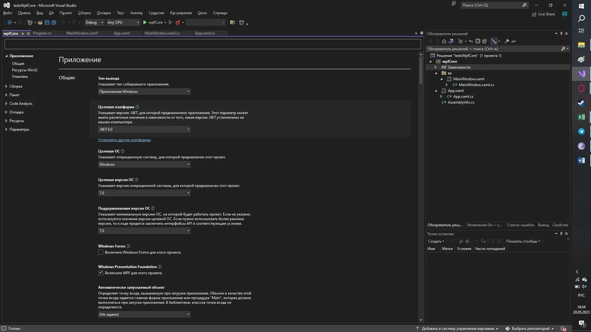Save the current file with single-disk icon

47,22
